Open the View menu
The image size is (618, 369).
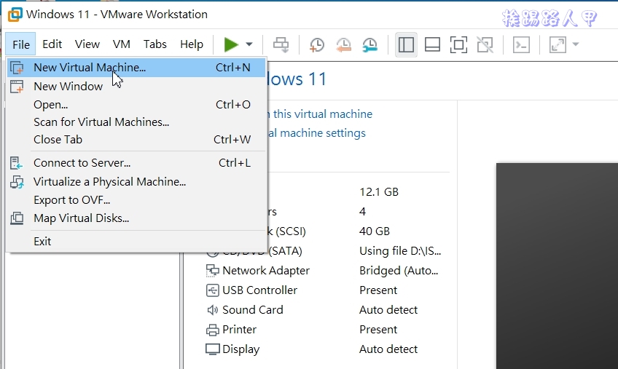87,44
